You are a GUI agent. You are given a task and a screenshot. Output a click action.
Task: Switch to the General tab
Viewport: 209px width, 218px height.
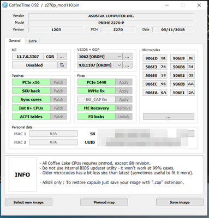tap(15, 41)
